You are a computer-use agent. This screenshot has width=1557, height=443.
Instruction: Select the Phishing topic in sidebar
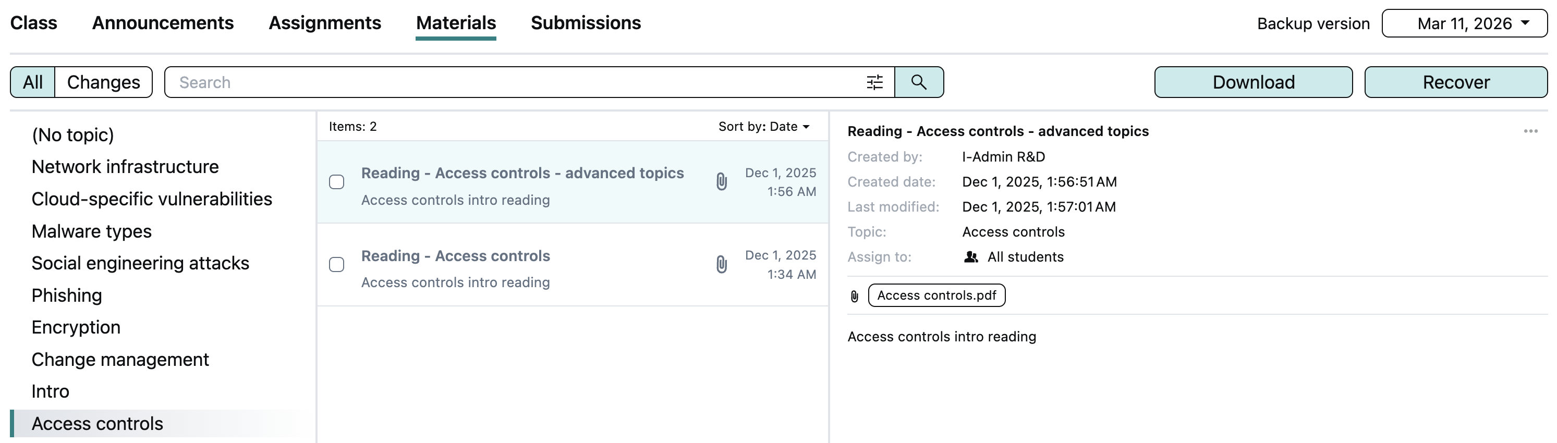click(x=67, y=296)
